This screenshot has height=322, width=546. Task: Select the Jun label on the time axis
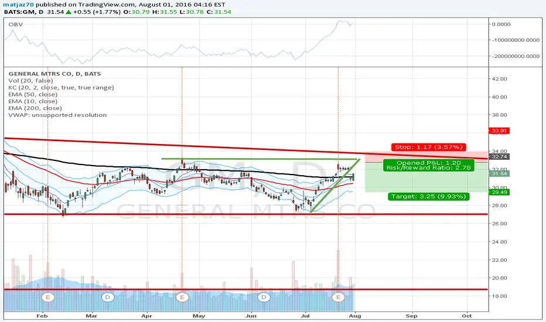251,316
